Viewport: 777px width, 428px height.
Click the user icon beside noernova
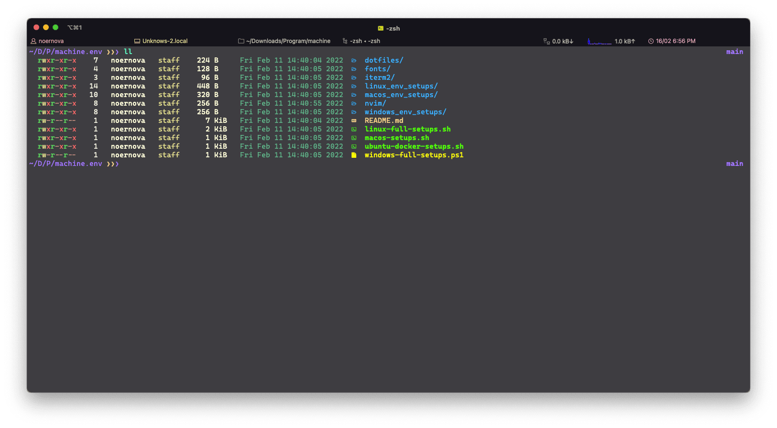[33, 41]
